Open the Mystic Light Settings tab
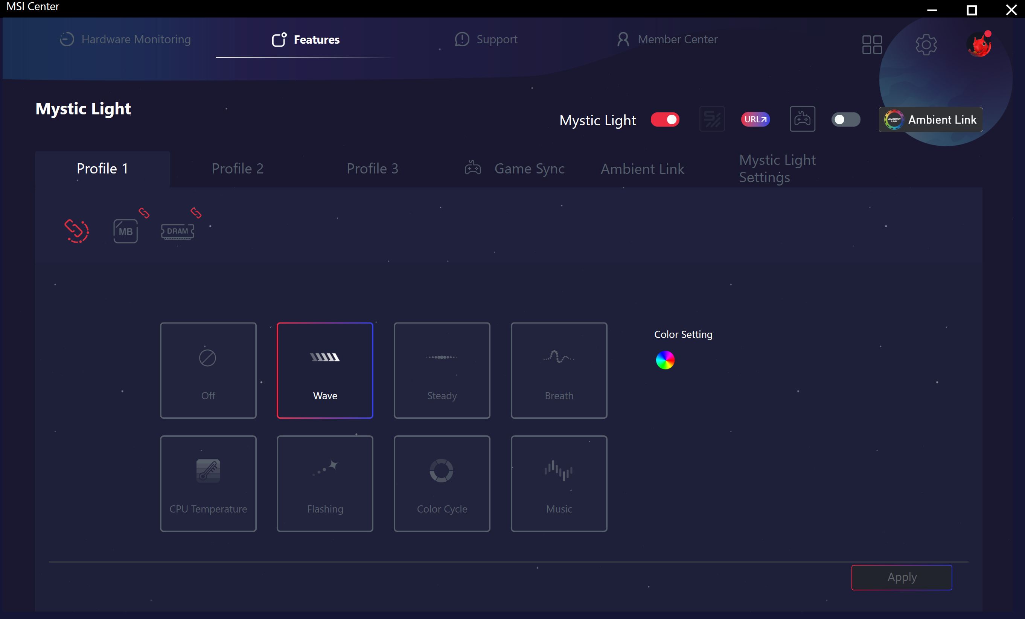 click(x=777, y=169)
